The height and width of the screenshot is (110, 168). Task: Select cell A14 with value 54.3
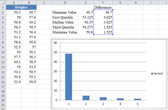pos(14,72)
